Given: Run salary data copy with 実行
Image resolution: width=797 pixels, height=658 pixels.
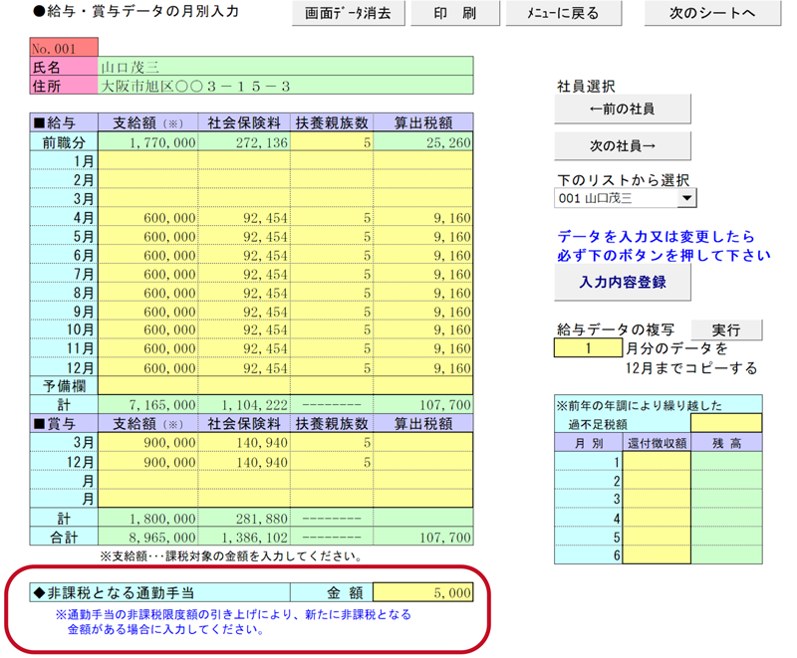Looking at the screenshot, I should point(726,330).
